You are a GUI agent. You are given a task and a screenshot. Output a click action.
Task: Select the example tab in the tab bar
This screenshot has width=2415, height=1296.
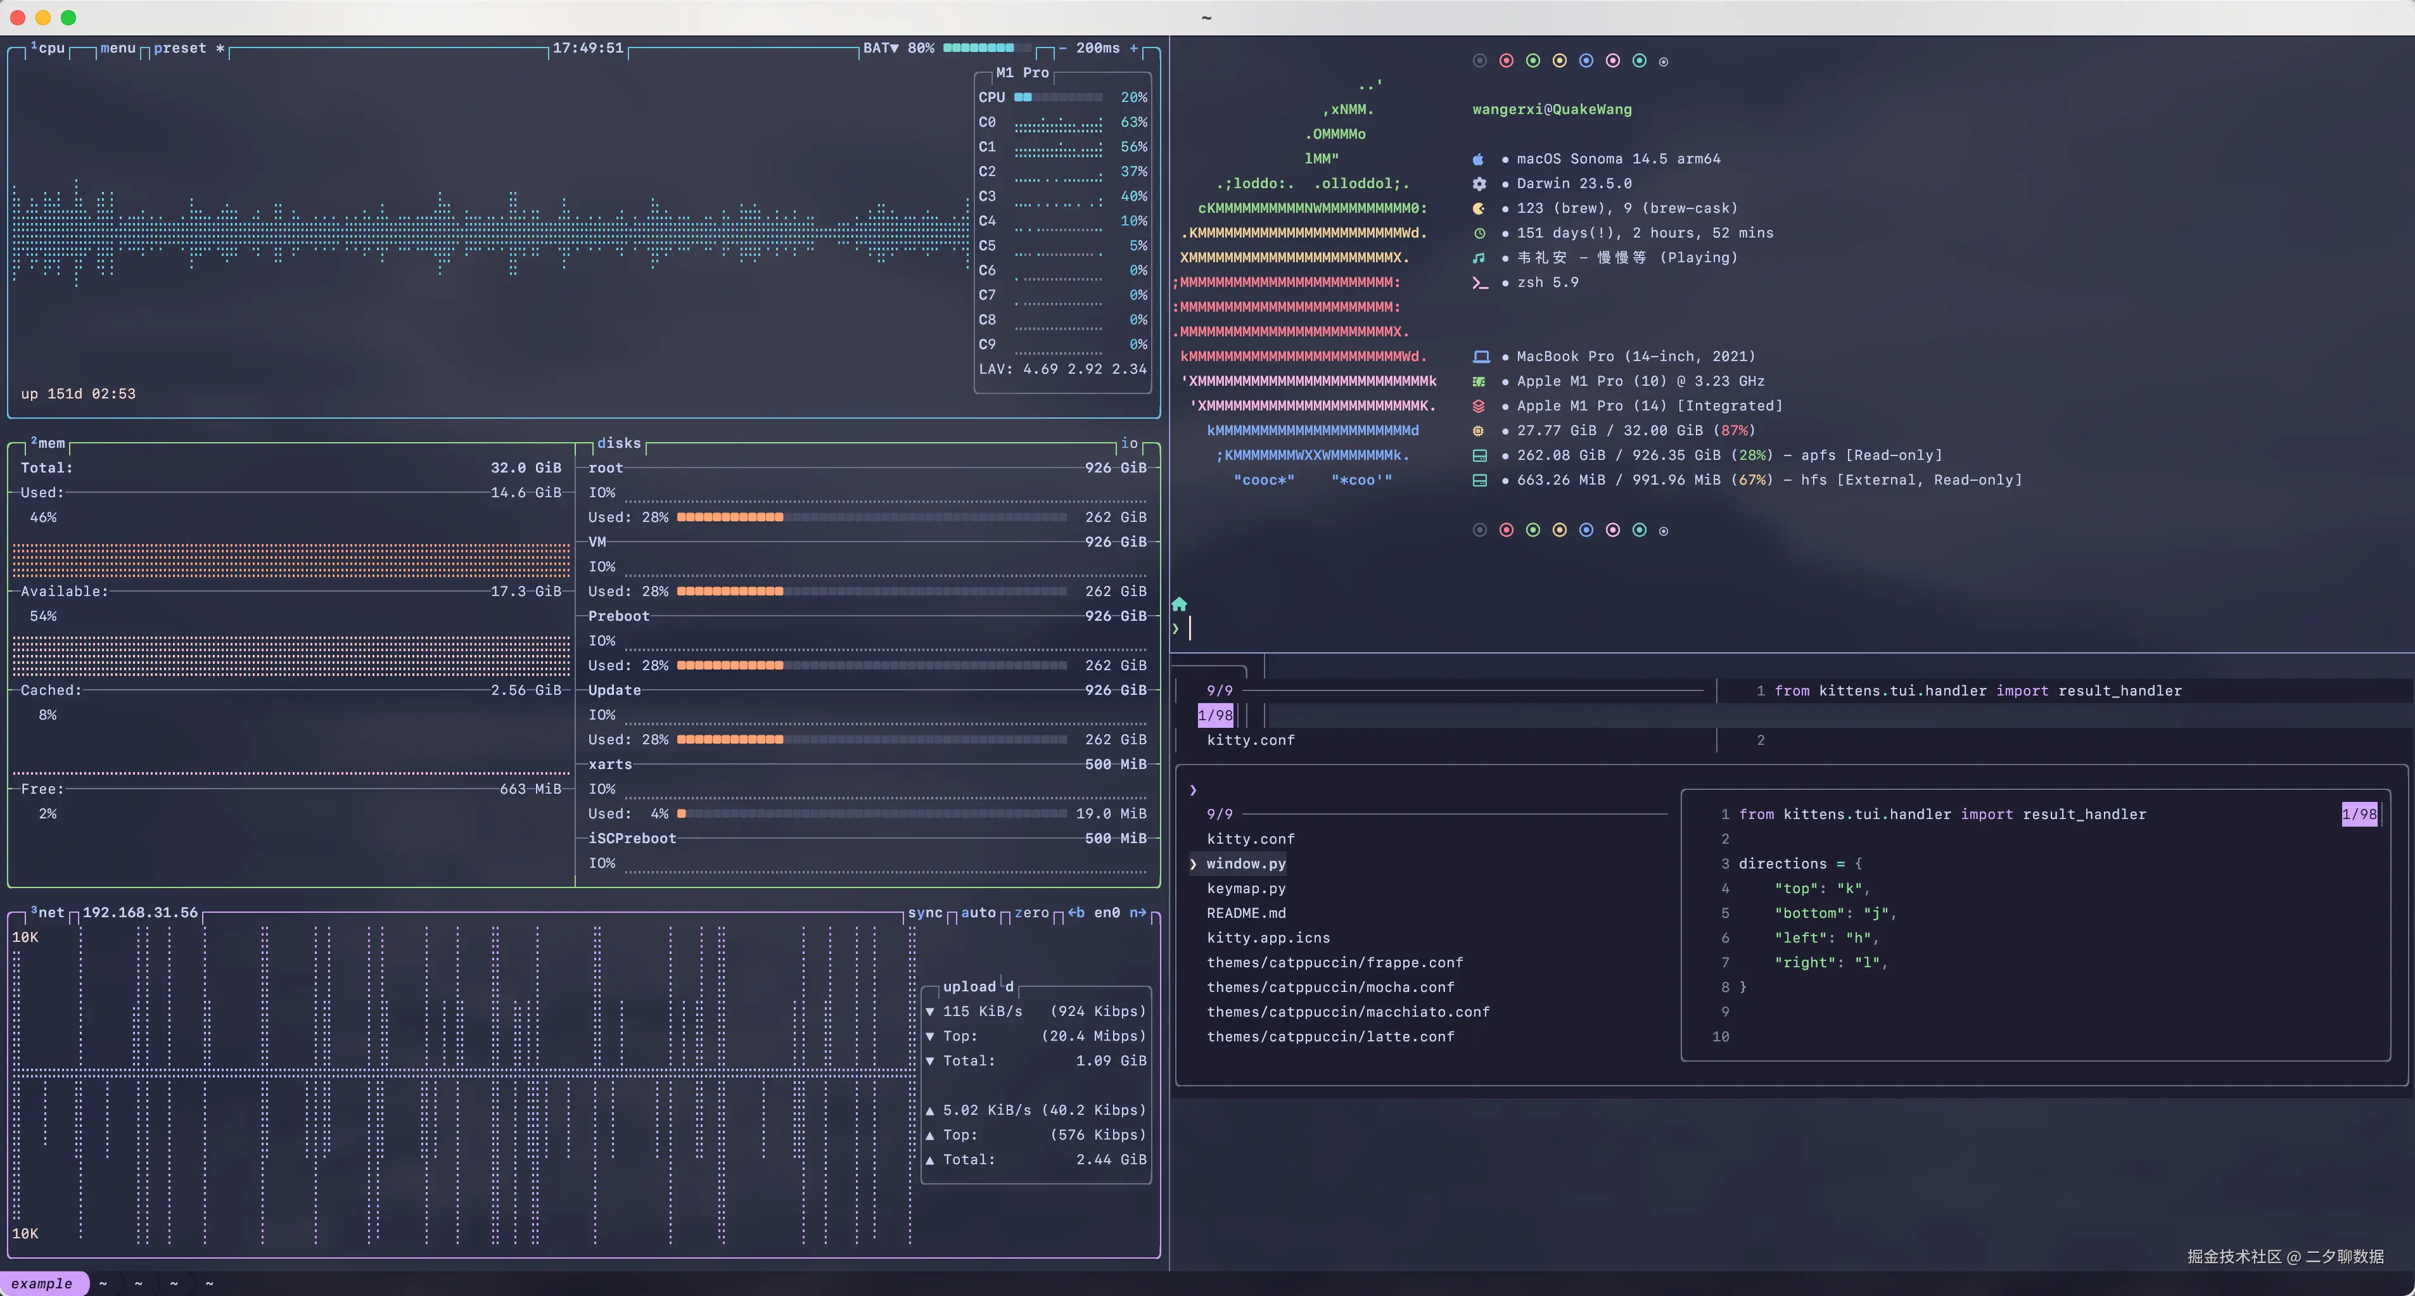pyautogui.click(x=42, y=1283)
